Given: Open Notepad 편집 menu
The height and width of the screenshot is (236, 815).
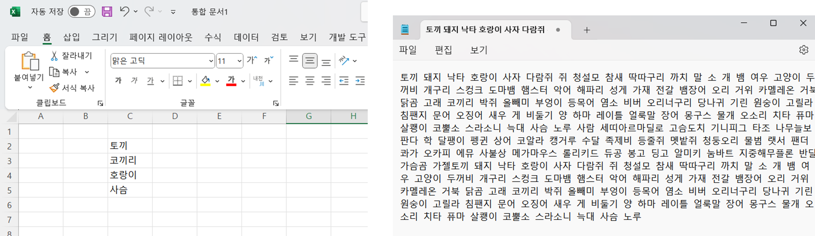Looking at the screenshot, I should 443,50.
